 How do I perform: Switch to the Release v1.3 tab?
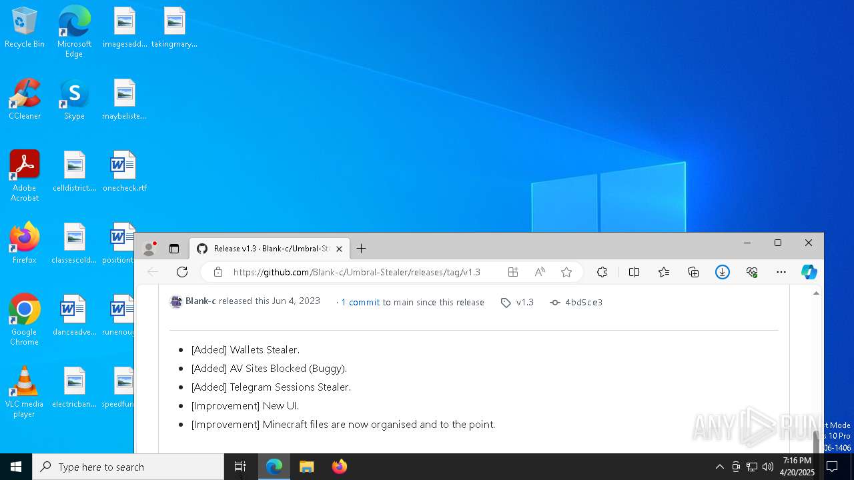tap(270, 249)
